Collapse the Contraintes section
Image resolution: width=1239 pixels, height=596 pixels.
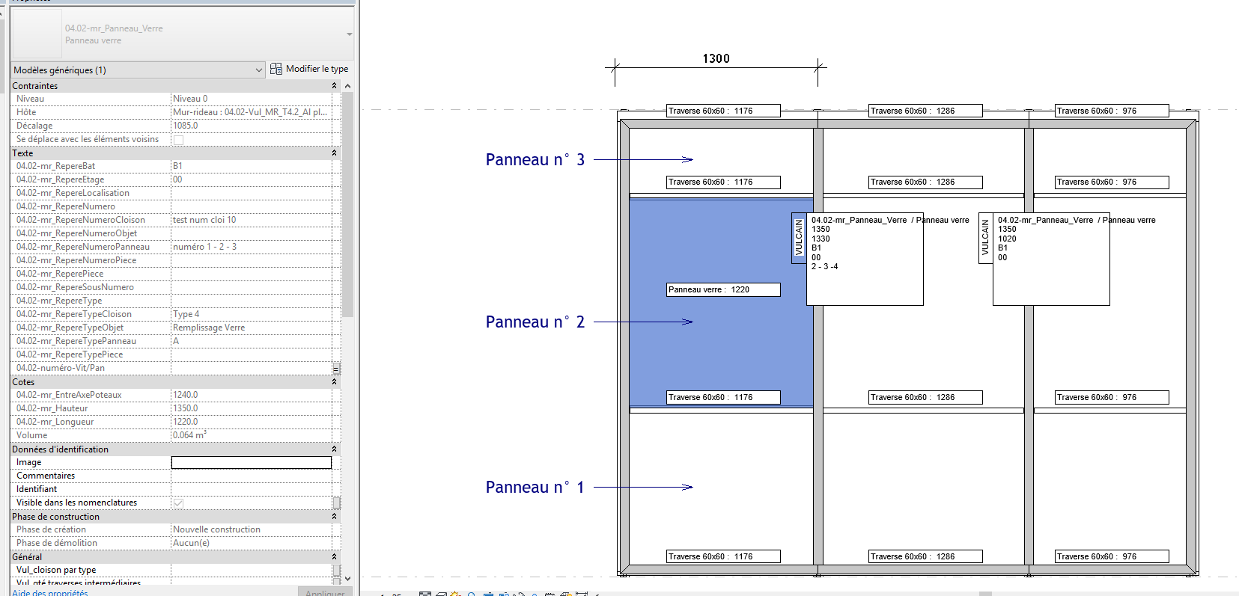(334, 86)
